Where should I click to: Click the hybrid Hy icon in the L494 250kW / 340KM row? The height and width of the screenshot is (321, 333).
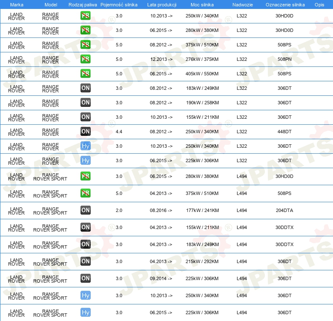point(85,295)
